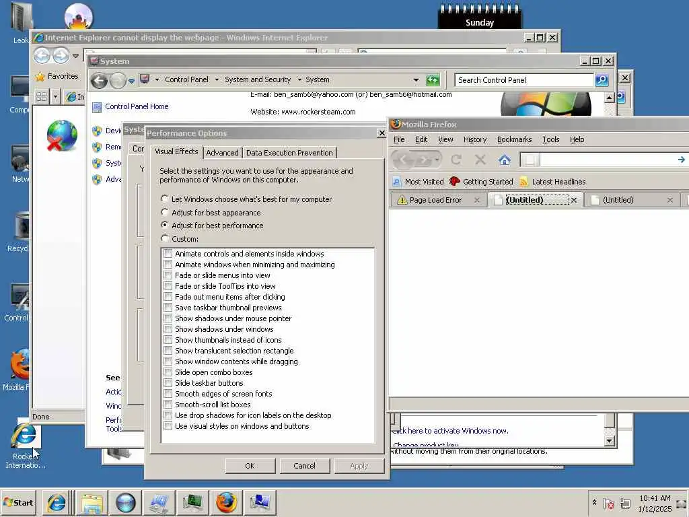Select Let Windows choose what's best

point(165,199)
